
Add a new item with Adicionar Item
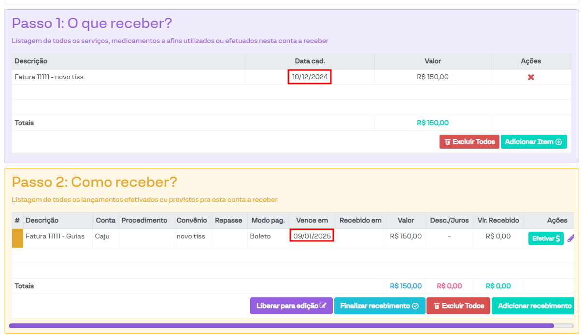(x=533, y=142)
